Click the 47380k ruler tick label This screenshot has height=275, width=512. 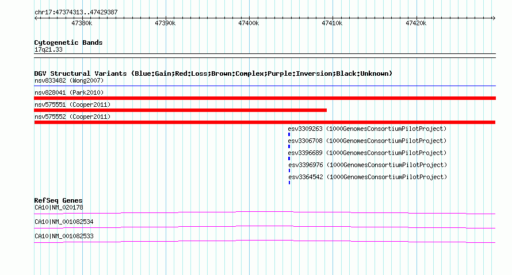(x=82, y=23)
